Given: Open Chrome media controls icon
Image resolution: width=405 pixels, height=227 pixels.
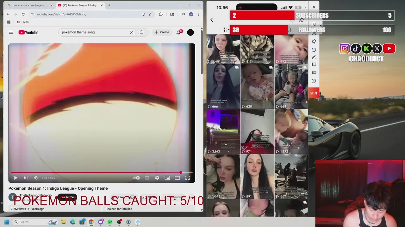Looking at the screenshot, I should [184, 14].
